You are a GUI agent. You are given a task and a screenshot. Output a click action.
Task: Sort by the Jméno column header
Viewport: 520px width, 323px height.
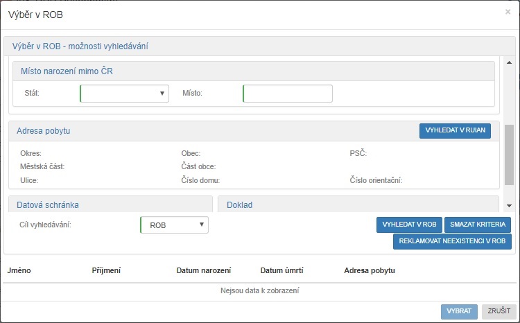click(19, 270)
